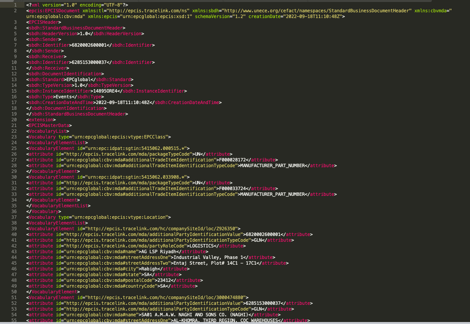This screenshot has height=324, width=470.
Task: Click line number 29 in the gutter
Action: coord(14,171)
